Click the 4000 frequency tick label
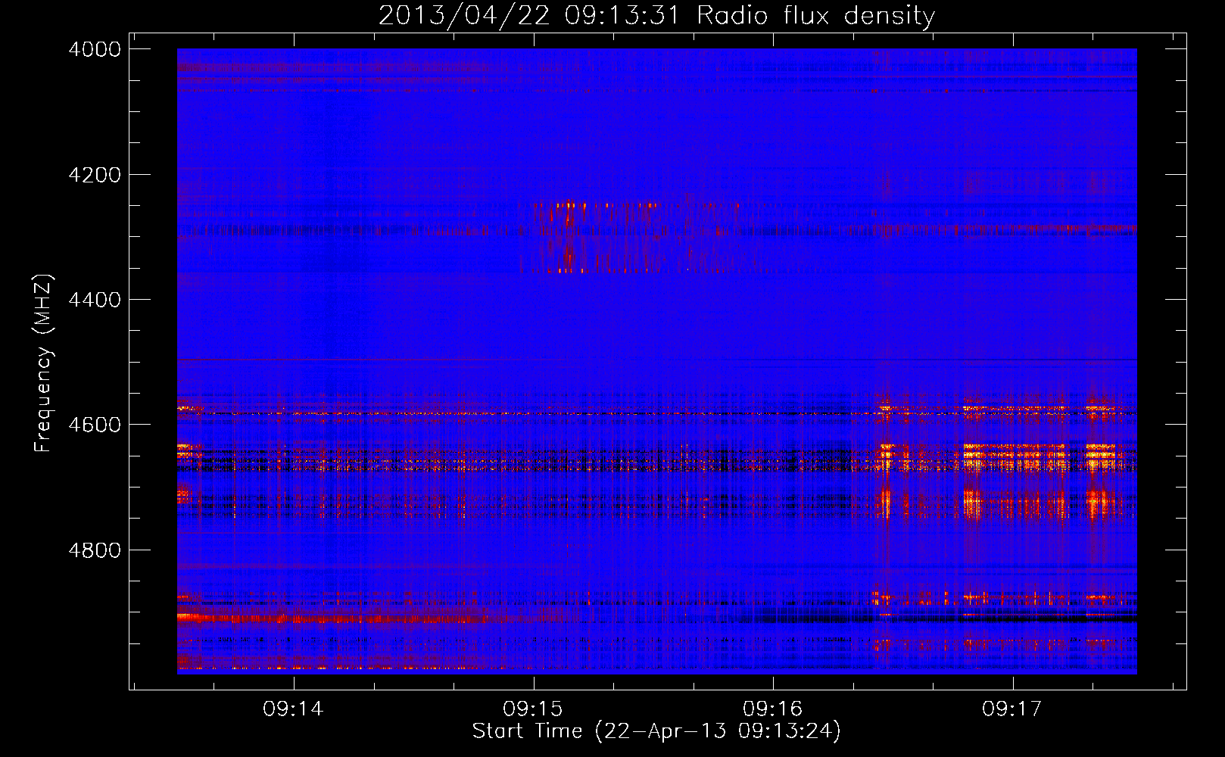The width and height of the screenshot is (1225, 757). (x=95, y=49)
